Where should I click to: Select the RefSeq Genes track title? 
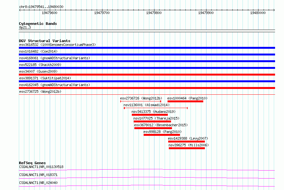(32, 163)
